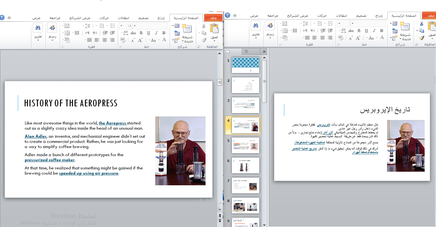
Task: Click Reset slide icon in right window
Action: click(x=395, y=31)
